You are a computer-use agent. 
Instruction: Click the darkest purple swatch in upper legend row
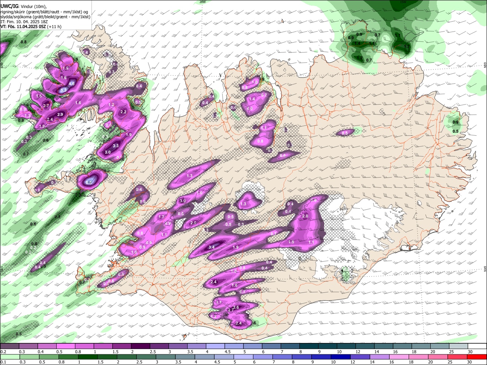[140, 346]
